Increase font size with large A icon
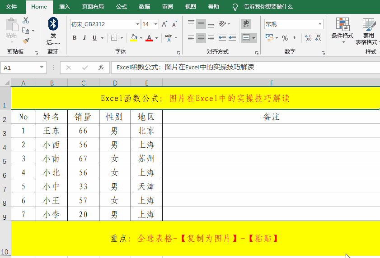The height and width of the screenshot is (258, 380). 164,24
